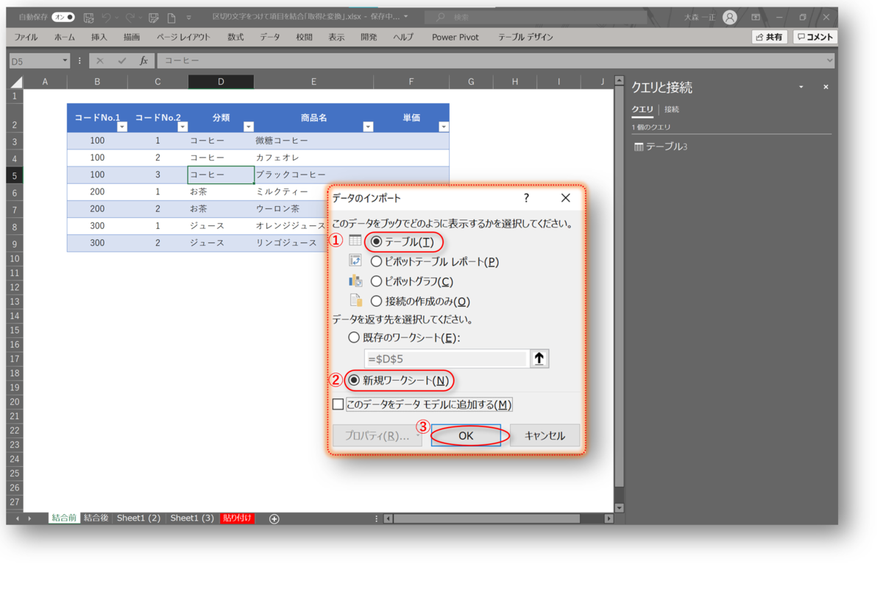Click the Save icon in the title bar
Screen dimensions: 883x595
tap(89, 17)
